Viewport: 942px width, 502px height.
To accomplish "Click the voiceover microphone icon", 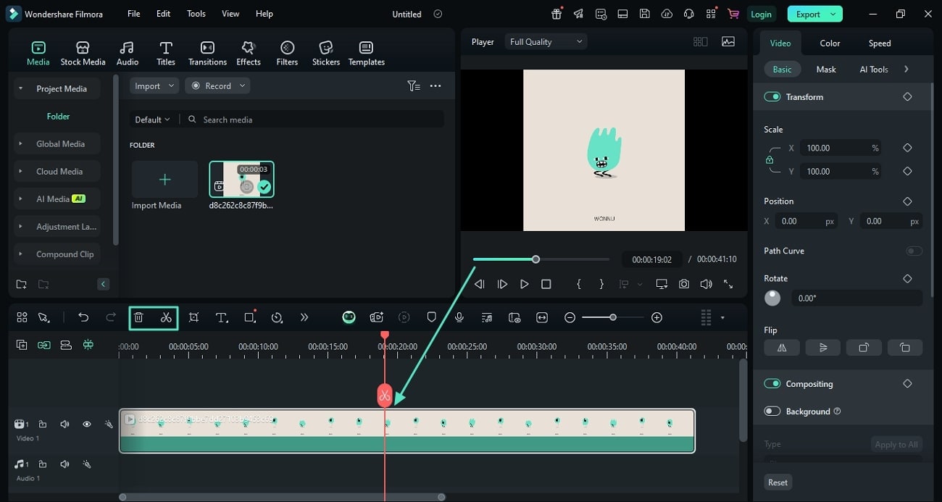I will (x=459, y=317).
